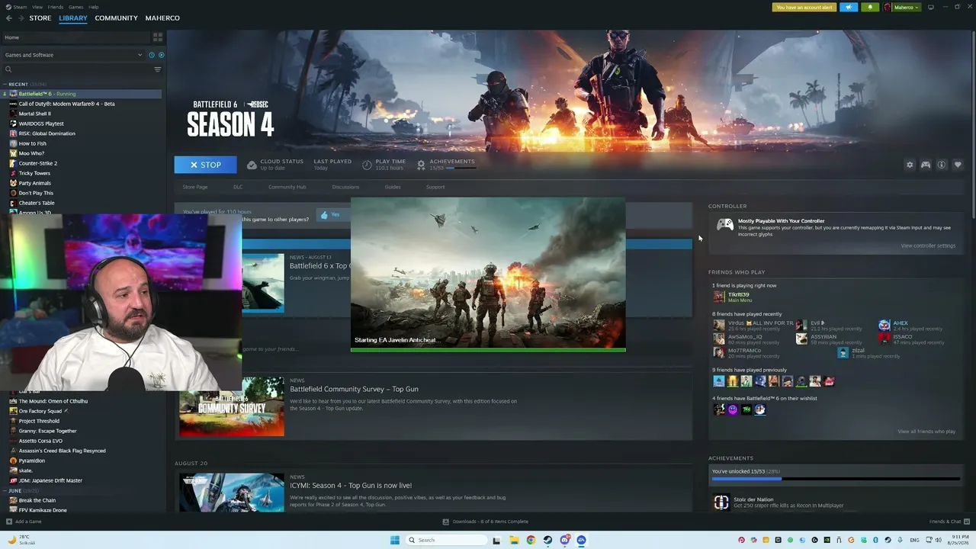Open Stolz der Nation achievement icon
The height and width of the screenshot is (549, 976).
(x=721, y=502)
